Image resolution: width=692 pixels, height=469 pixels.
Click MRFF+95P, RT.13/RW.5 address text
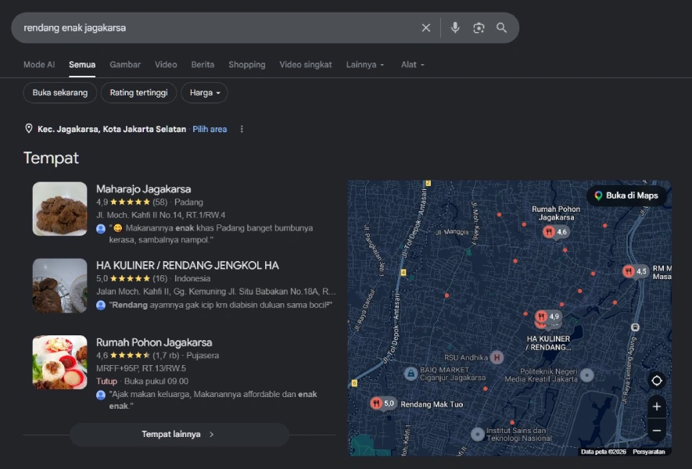[142, 368]
